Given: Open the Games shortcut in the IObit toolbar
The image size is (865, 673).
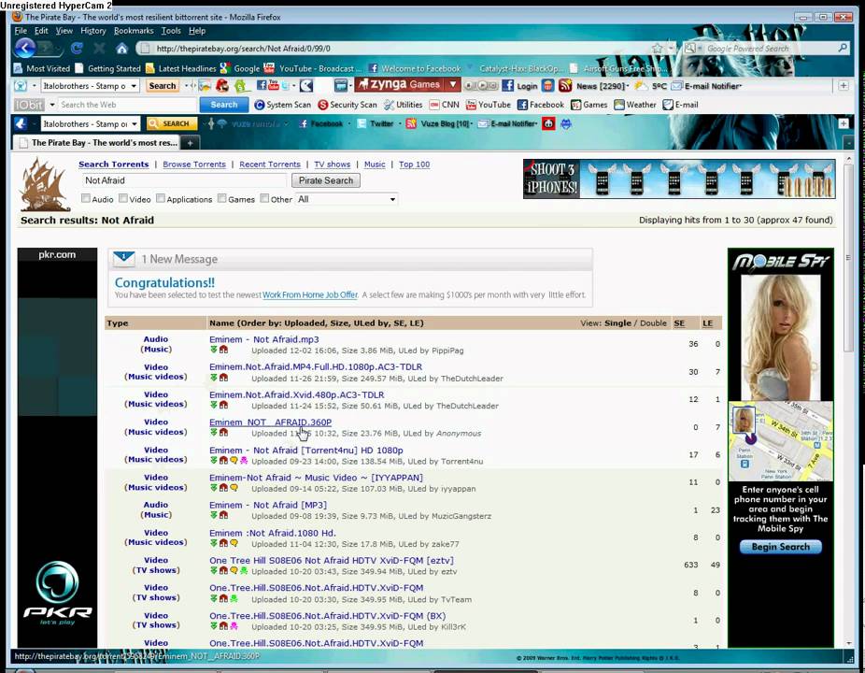Looking at the screenshot, I should [589, 105].
